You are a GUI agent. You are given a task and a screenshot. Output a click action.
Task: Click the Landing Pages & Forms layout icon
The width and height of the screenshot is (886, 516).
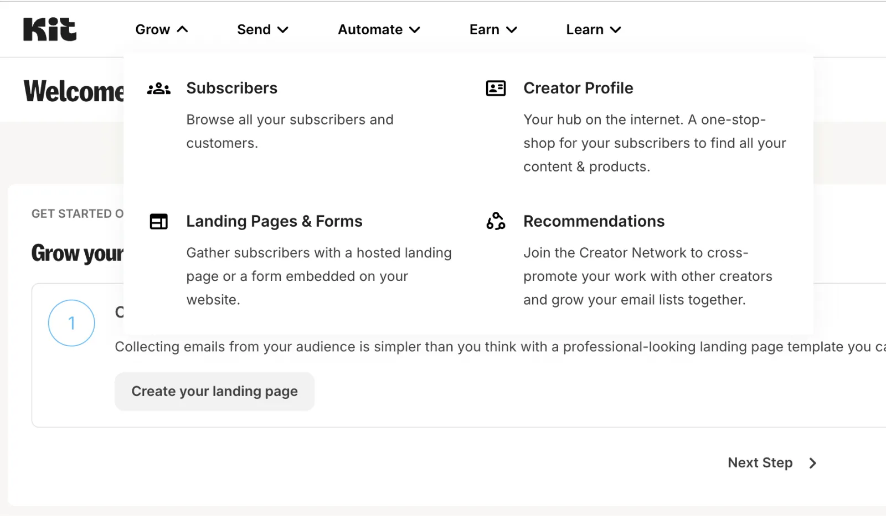[159, 222]
